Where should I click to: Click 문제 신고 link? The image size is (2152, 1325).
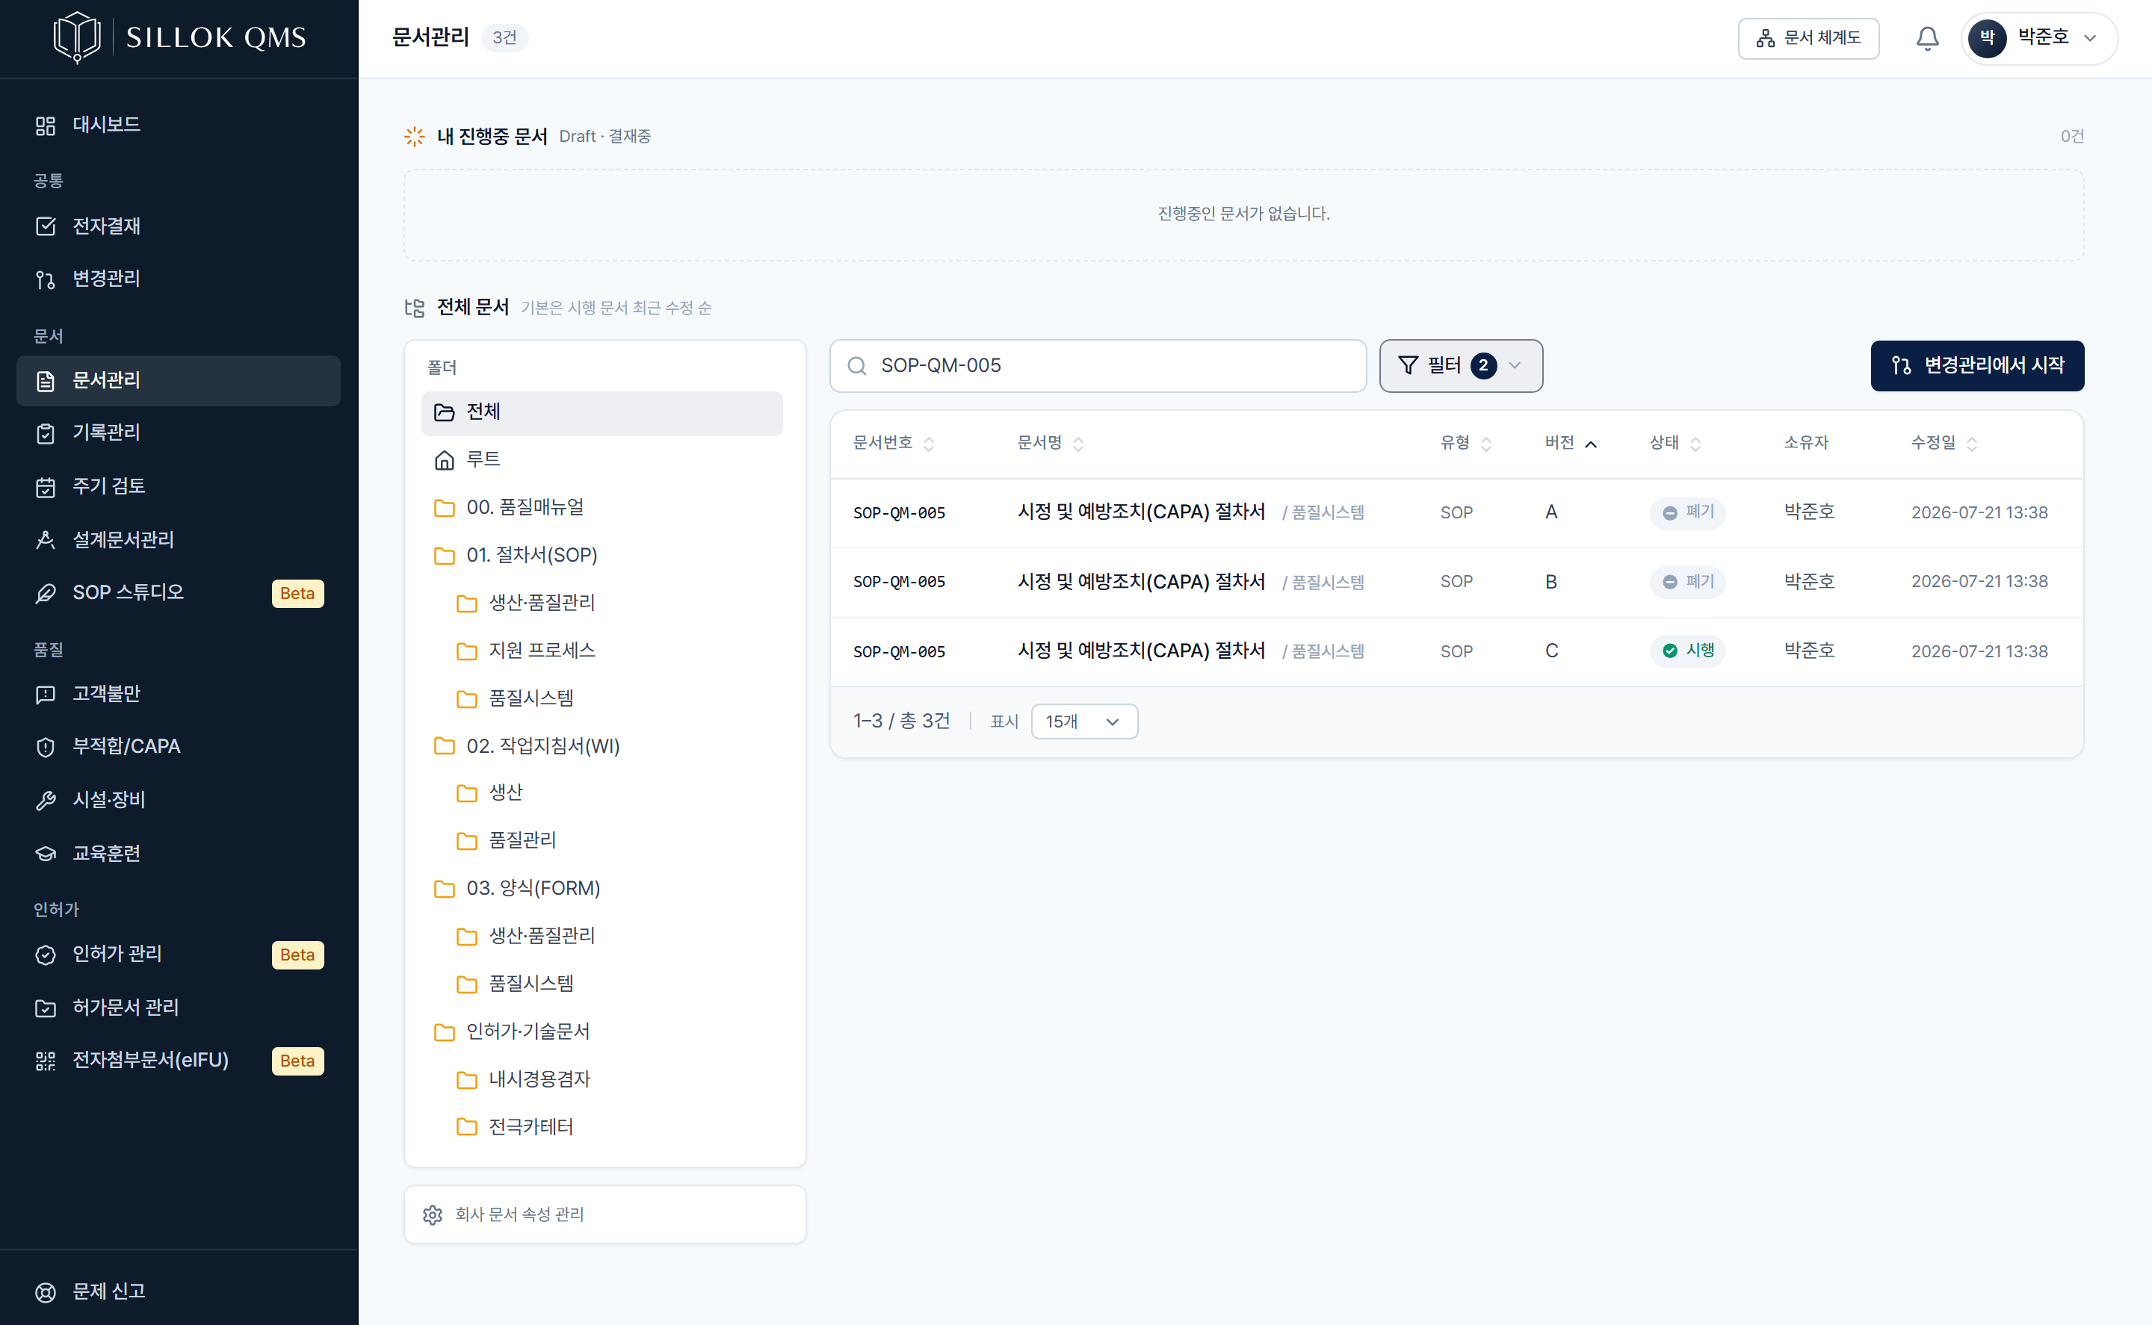178,1293
